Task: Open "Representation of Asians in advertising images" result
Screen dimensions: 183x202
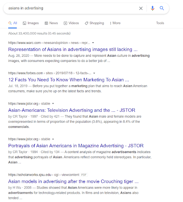Action: point(73,49)
